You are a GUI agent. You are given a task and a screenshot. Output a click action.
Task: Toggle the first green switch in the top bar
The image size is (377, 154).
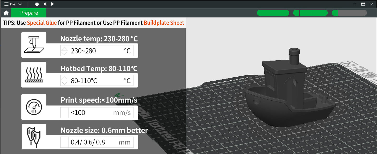(273, 13)
